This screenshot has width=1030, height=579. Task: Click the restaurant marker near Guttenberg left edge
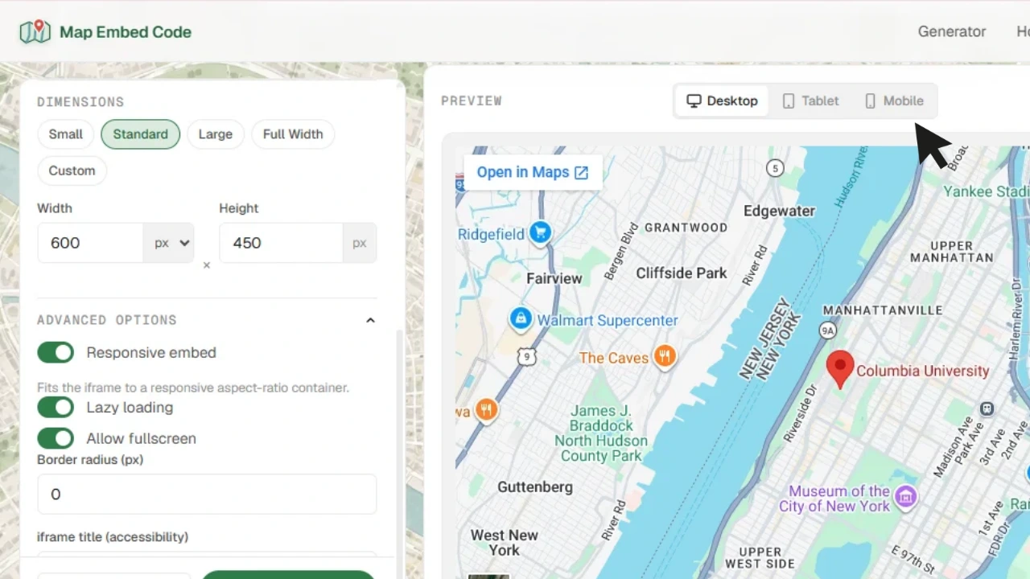[x=486, y=411]
